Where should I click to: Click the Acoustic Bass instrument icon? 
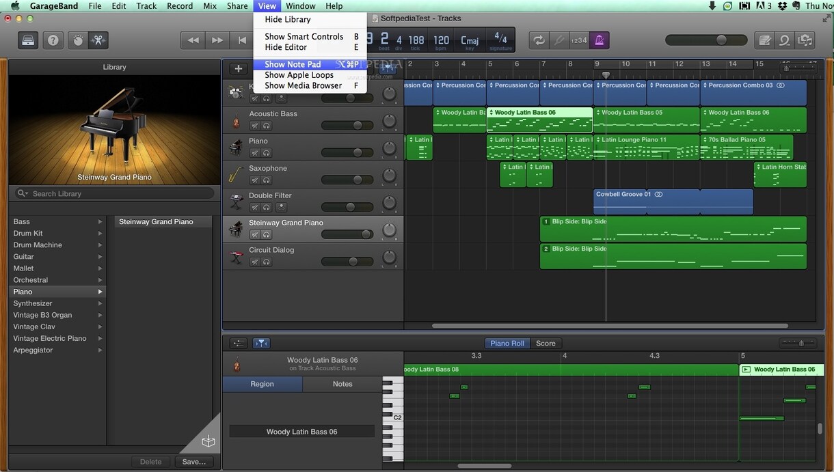click(236, 121)
